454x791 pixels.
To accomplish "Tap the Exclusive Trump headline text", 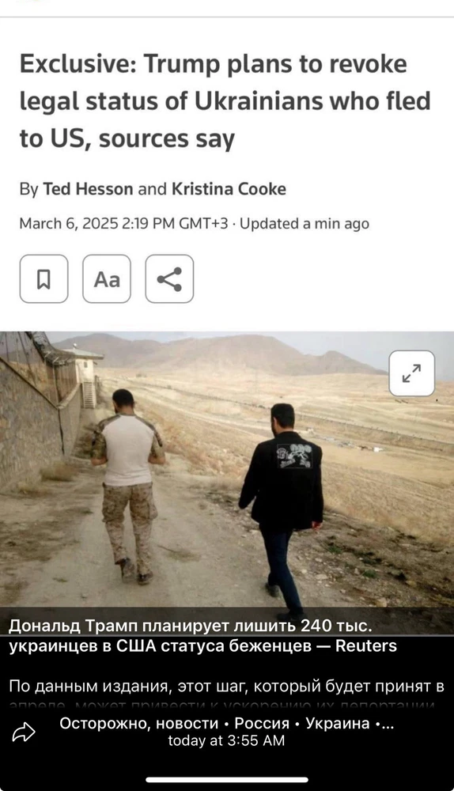I will (x=225, y=101).
